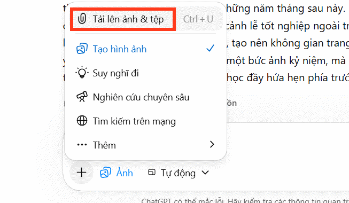The width and height of the screenshot is (349, 203).
Task: Click the text 'tạo nên không gian trang'
Action: click(x=290, y=43)
